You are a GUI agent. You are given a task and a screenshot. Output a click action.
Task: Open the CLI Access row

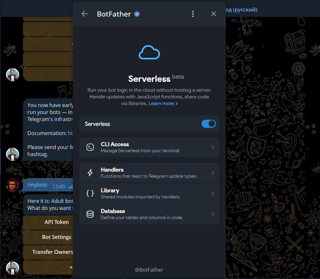click(149, 147)
